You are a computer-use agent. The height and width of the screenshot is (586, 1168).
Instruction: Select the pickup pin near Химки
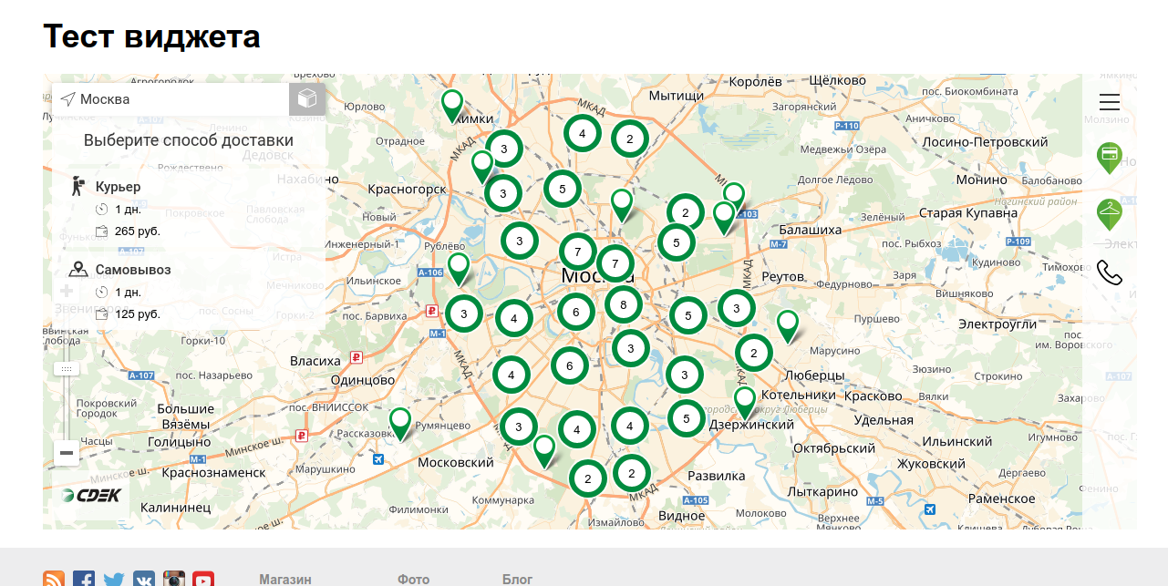[452, 106]
